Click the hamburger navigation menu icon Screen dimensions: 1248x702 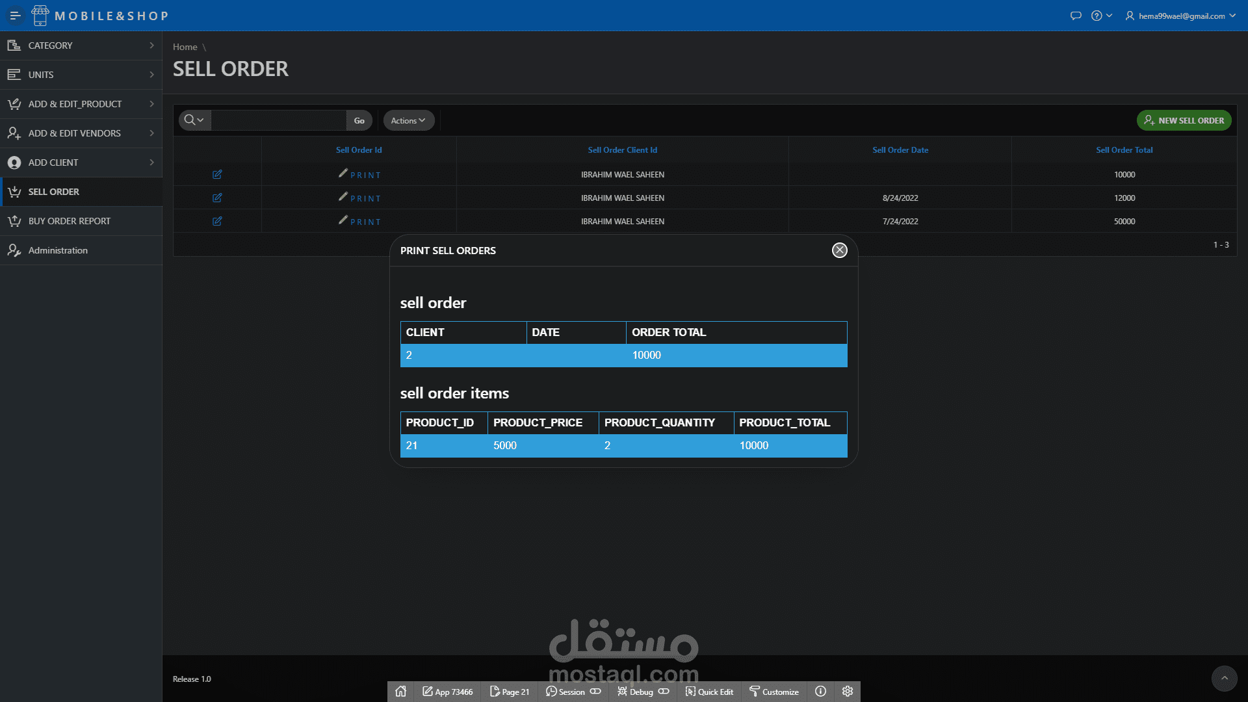pyautogui.click(x=15, y=16)
